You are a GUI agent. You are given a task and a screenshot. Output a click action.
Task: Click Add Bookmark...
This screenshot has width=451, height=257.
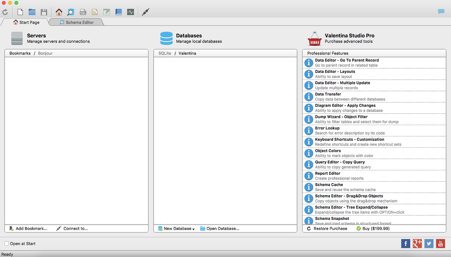point(28,229)
